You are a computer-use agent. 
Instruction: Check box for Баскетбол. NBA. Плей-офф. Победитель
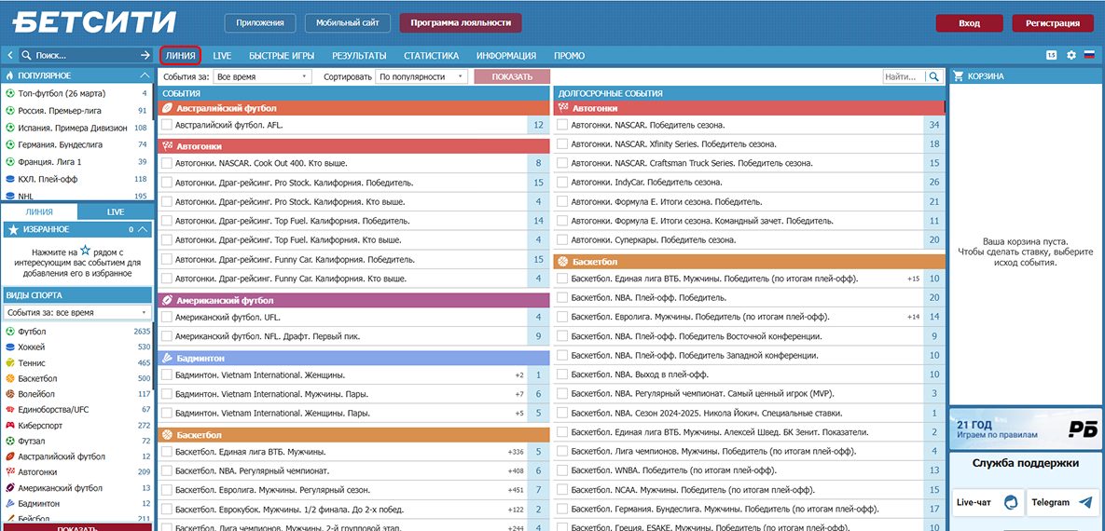pos(562,297)
